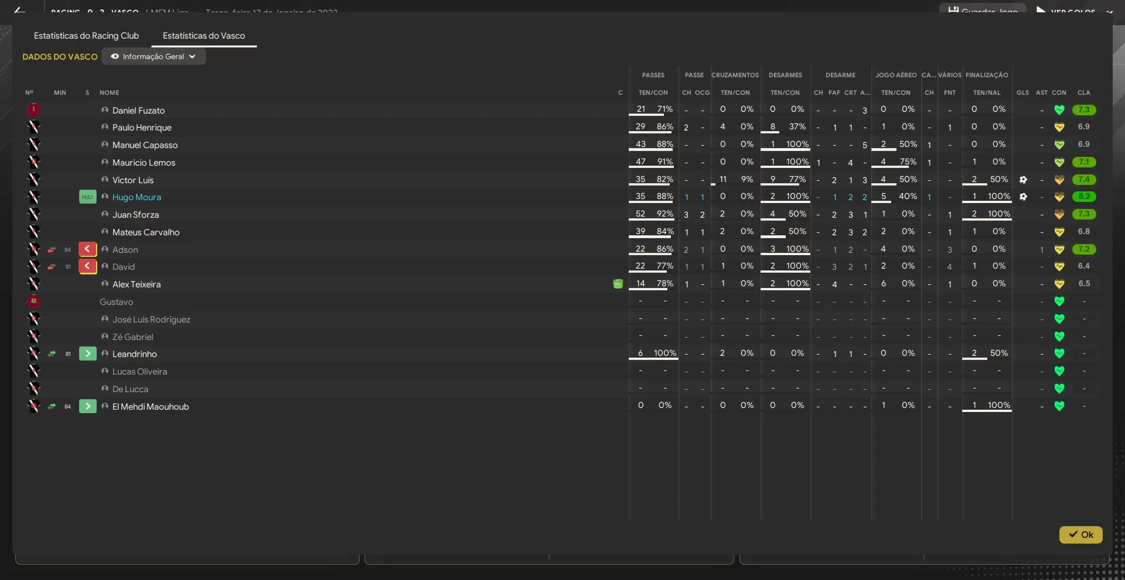Open Daniel Fuzato's player profile
This screenshot has width=1125, height=580.
pyautogui.click(x=138, y=110)
